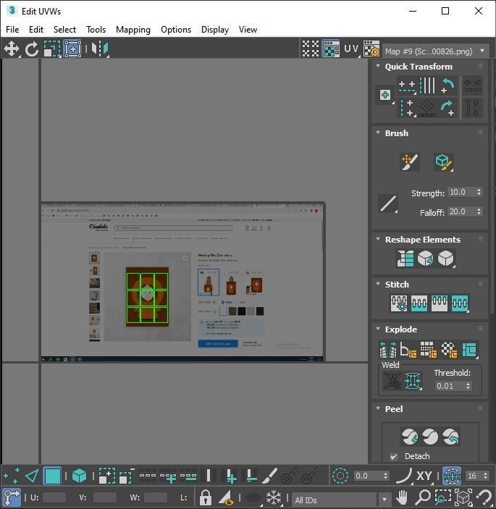Viewport: 496px width, 509px height.
Task: Open the Map #9 texture dropdown
Action: [x=435, y=51]
